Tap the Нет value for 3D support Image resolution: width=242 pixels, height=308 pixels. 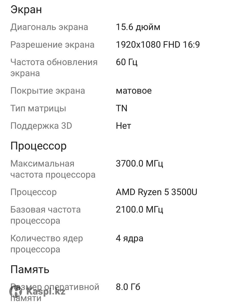point(123,126)
